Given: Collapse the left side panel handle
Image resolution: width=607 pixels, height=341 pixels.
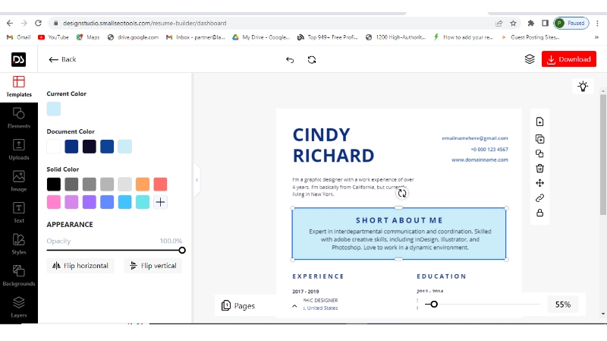Looking at the screenshot, I should pyautogui.click(x=197, y=180).
